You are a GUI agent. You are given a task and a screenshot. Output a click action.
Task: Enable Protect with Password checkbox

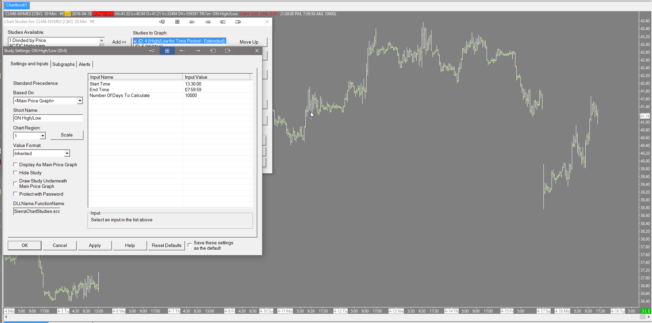coord(15,194)
